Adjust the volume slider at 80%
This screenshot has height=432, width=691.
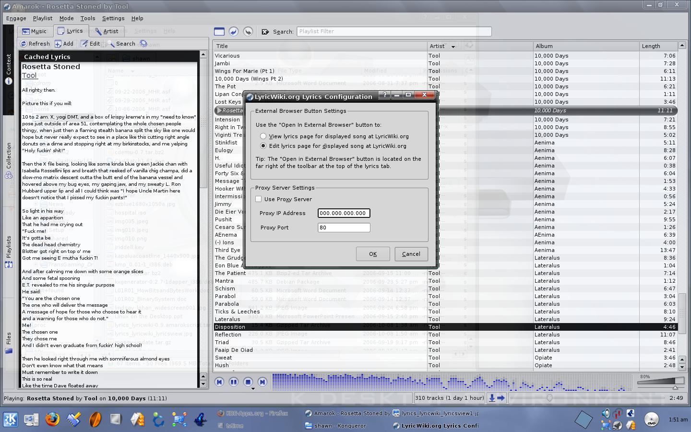661,383
